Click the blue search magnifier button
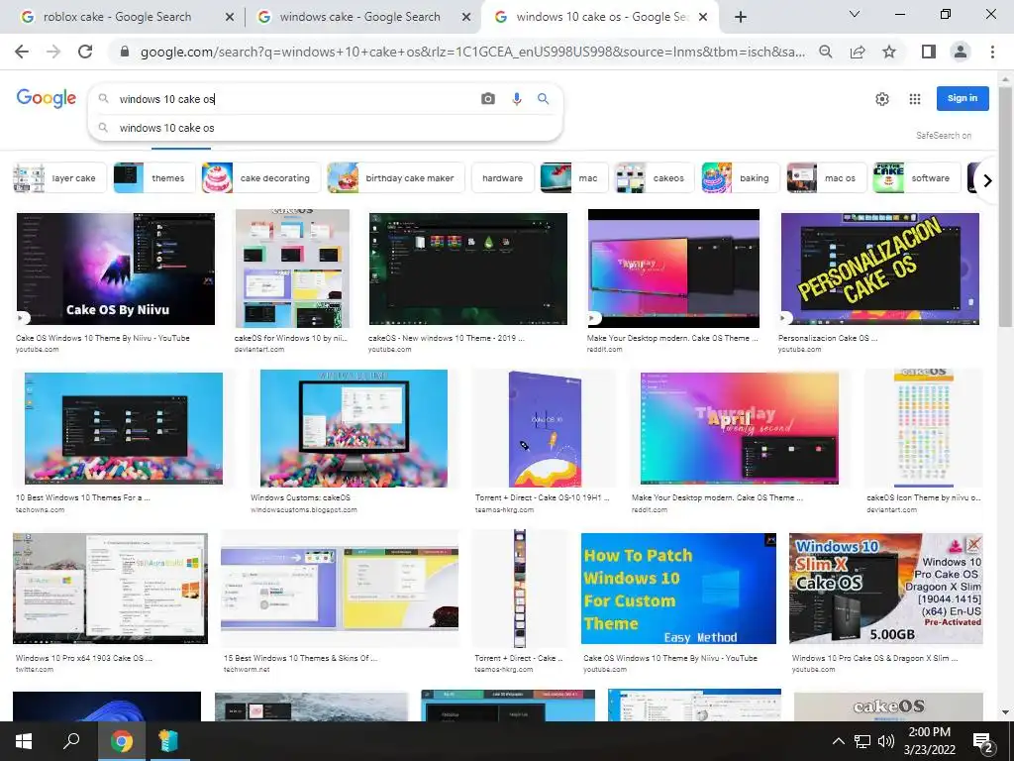Image resolution: width=1014 pixels, height=761 pixels. [x=544, y=98]
